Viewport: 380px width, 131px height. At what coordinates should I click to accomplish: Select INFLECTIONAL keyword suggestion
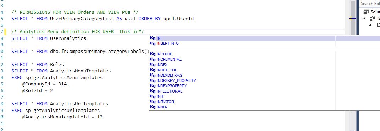point(170,91)
